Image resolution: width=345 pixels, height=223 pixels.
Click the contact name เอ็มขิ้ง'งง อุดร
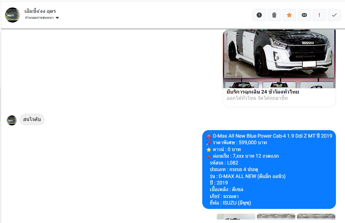coord(40,11)
